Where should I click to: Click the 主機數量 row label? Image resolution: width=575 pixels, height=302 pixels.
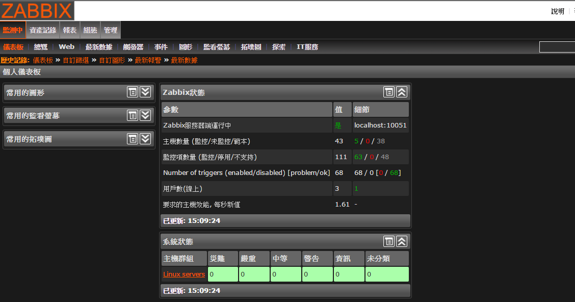click(x=206, y=141)
